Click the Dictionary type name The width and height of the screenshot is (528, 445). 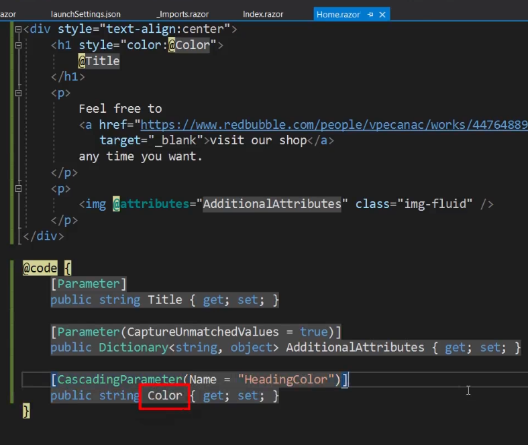tap(134, 347)
